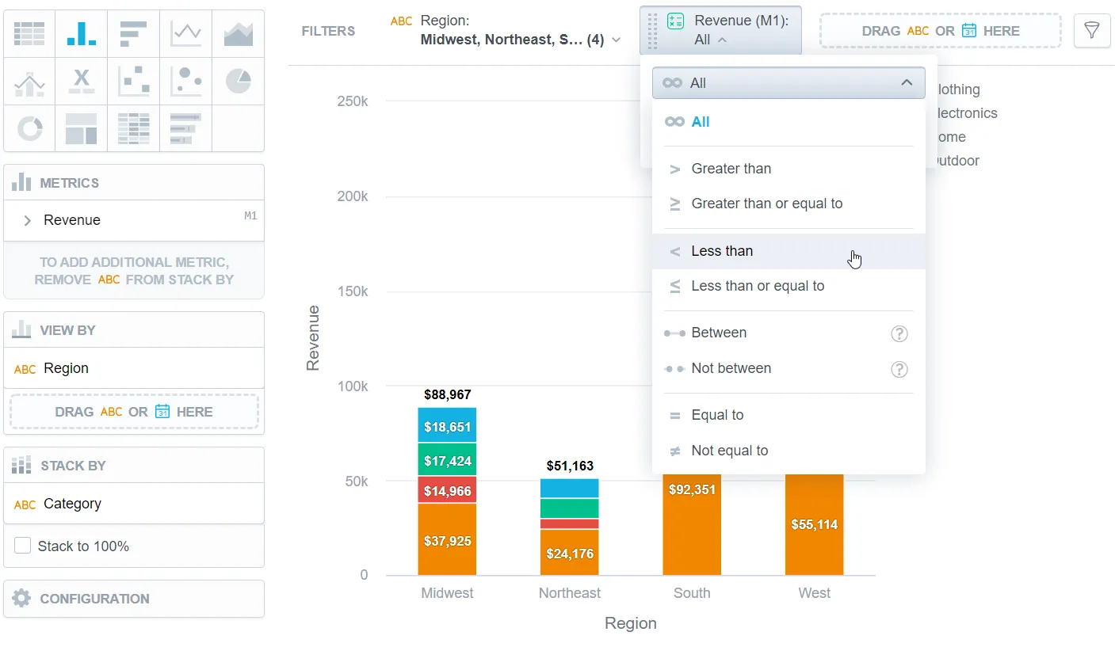Image resolution: width=1115 pixels, height=647 pixels.
Task: Switch to the line chart visualization
Action: [185, 32]
